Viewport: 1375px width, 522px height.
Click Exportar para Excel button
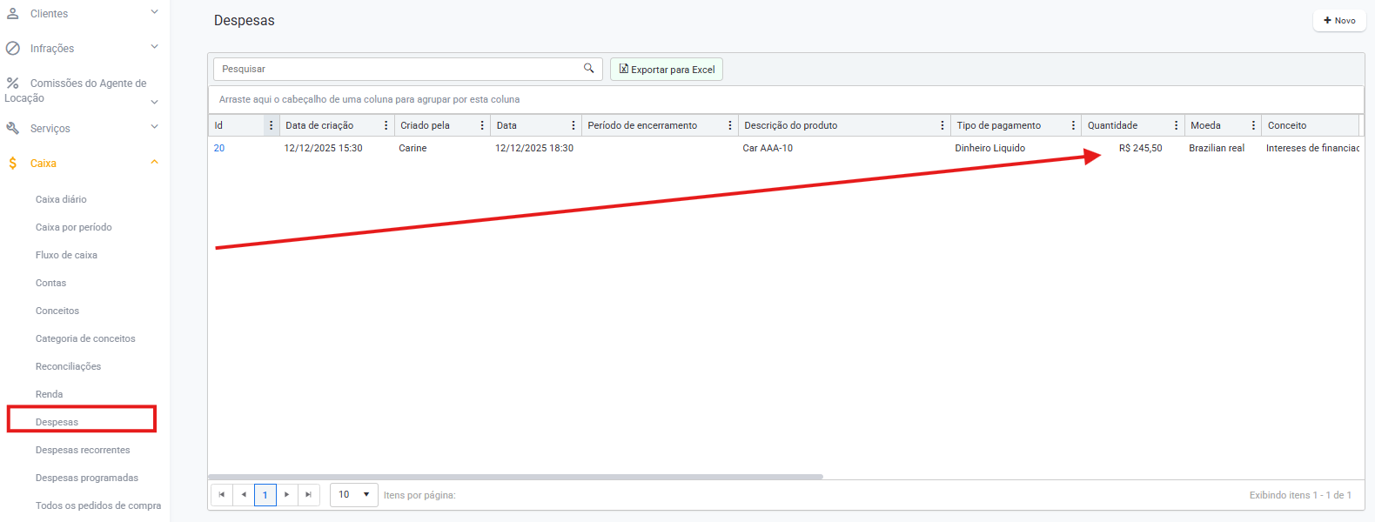[667, 70]
